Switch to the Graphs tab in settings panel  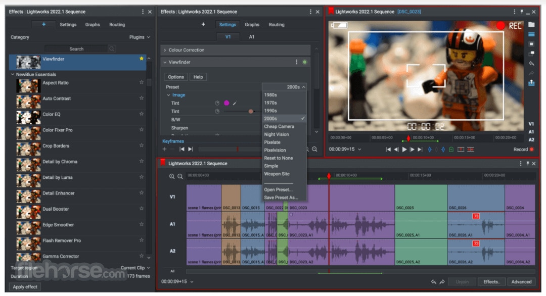click(x=252, y=24)
